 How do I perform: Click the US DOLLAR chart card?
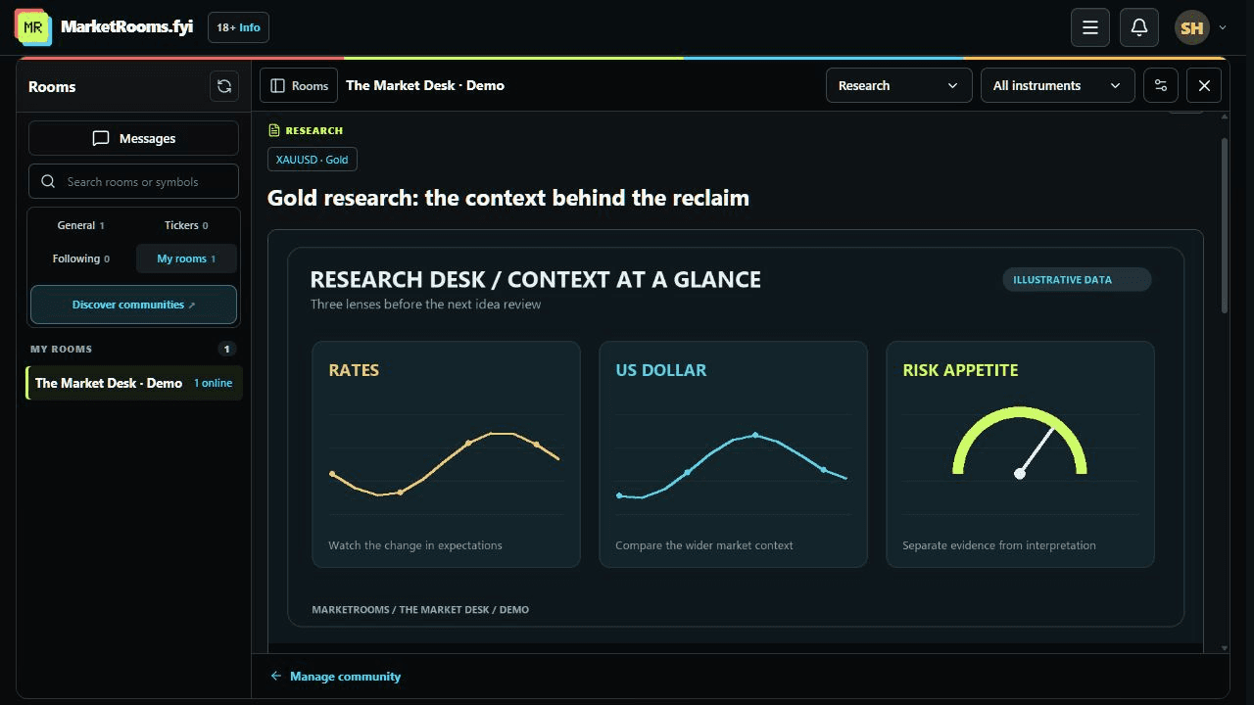point(733,454)
